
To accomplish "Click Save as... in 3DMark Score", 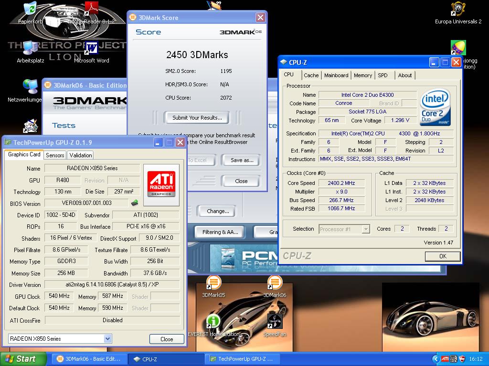I will click(x=242, y=160).
